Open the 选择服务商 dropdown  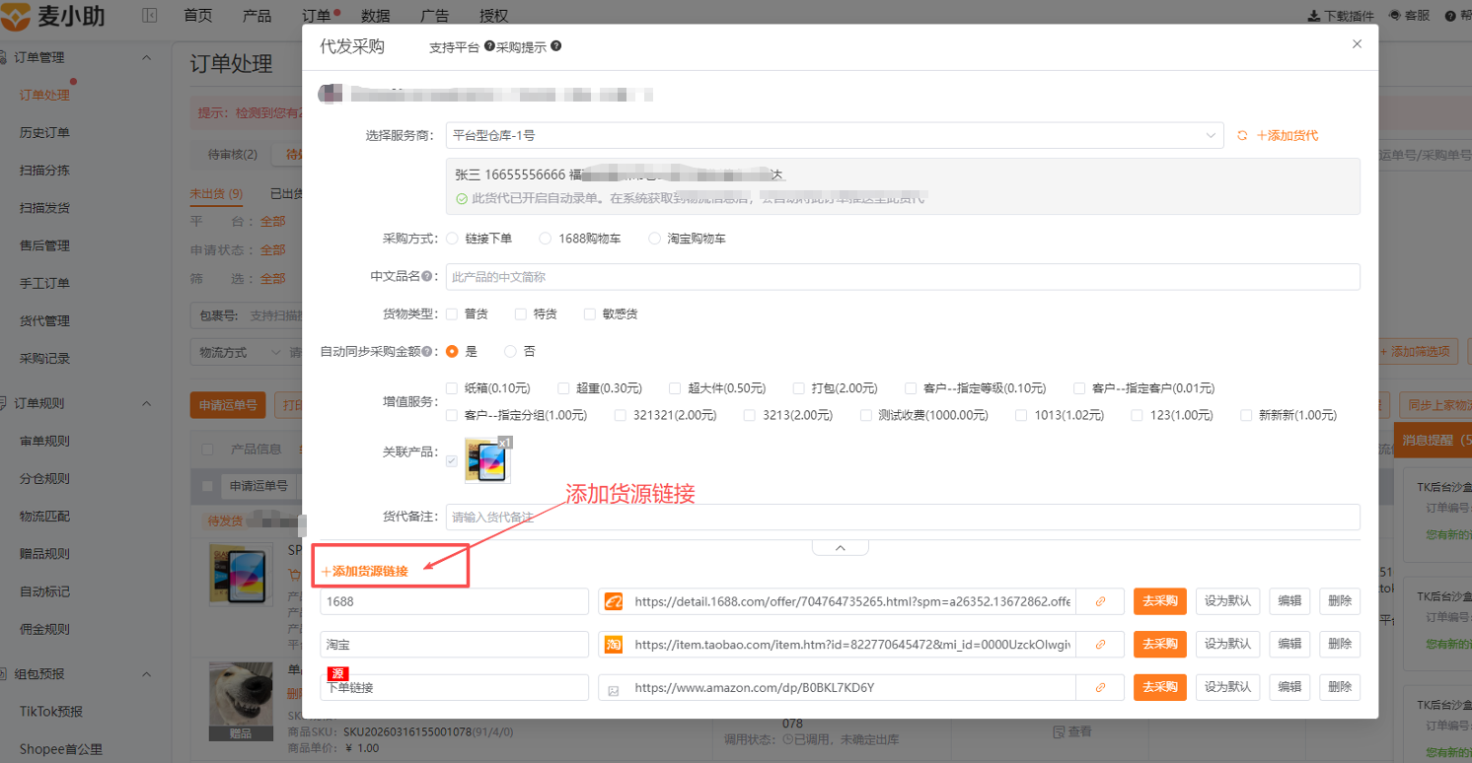click(x=835, y=135)
